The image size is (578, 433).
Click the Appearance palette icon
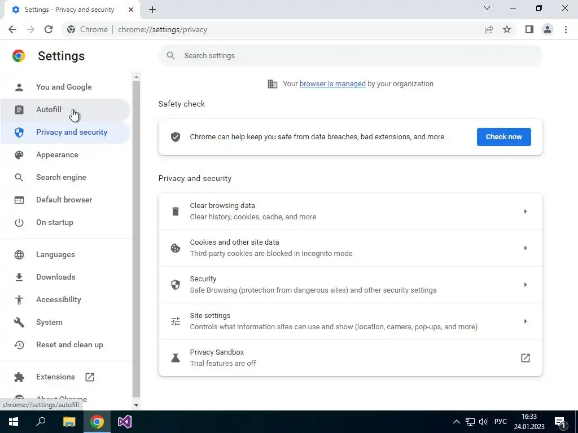coord(19,154)
